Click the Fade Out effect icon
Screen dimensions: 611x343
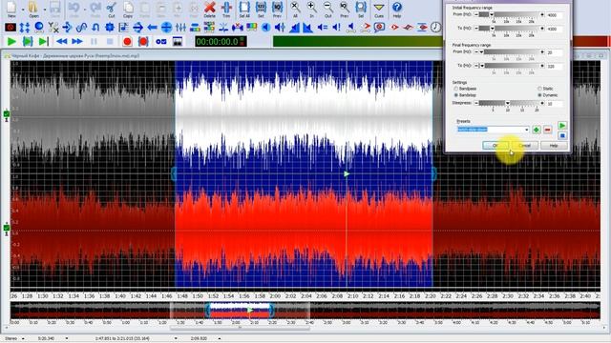pyautogui.click(x=307, y=27)
